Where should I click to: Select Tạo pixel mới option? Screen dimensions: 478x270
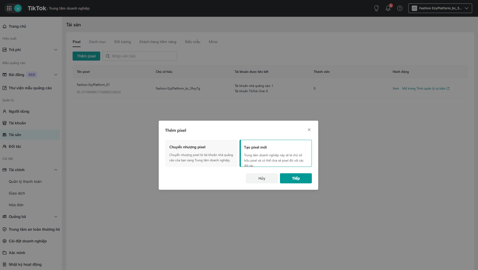click(276, 153)
